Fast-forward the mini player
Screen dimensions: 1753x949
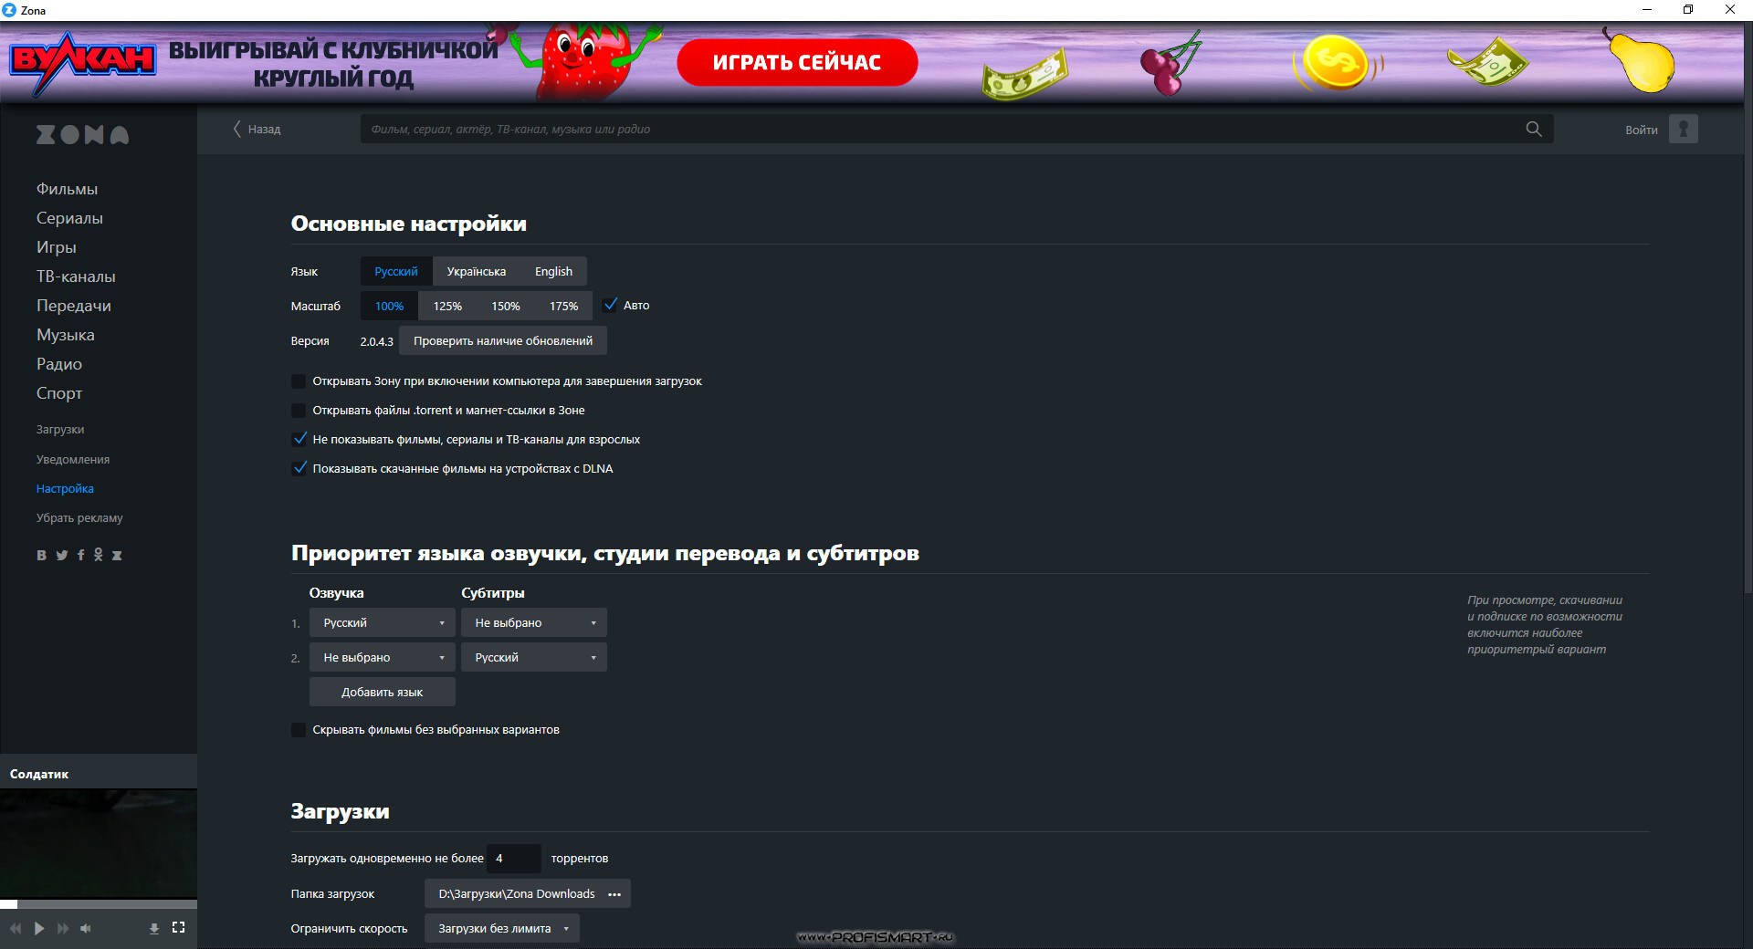pyautogui.click(x=63, y=928)
